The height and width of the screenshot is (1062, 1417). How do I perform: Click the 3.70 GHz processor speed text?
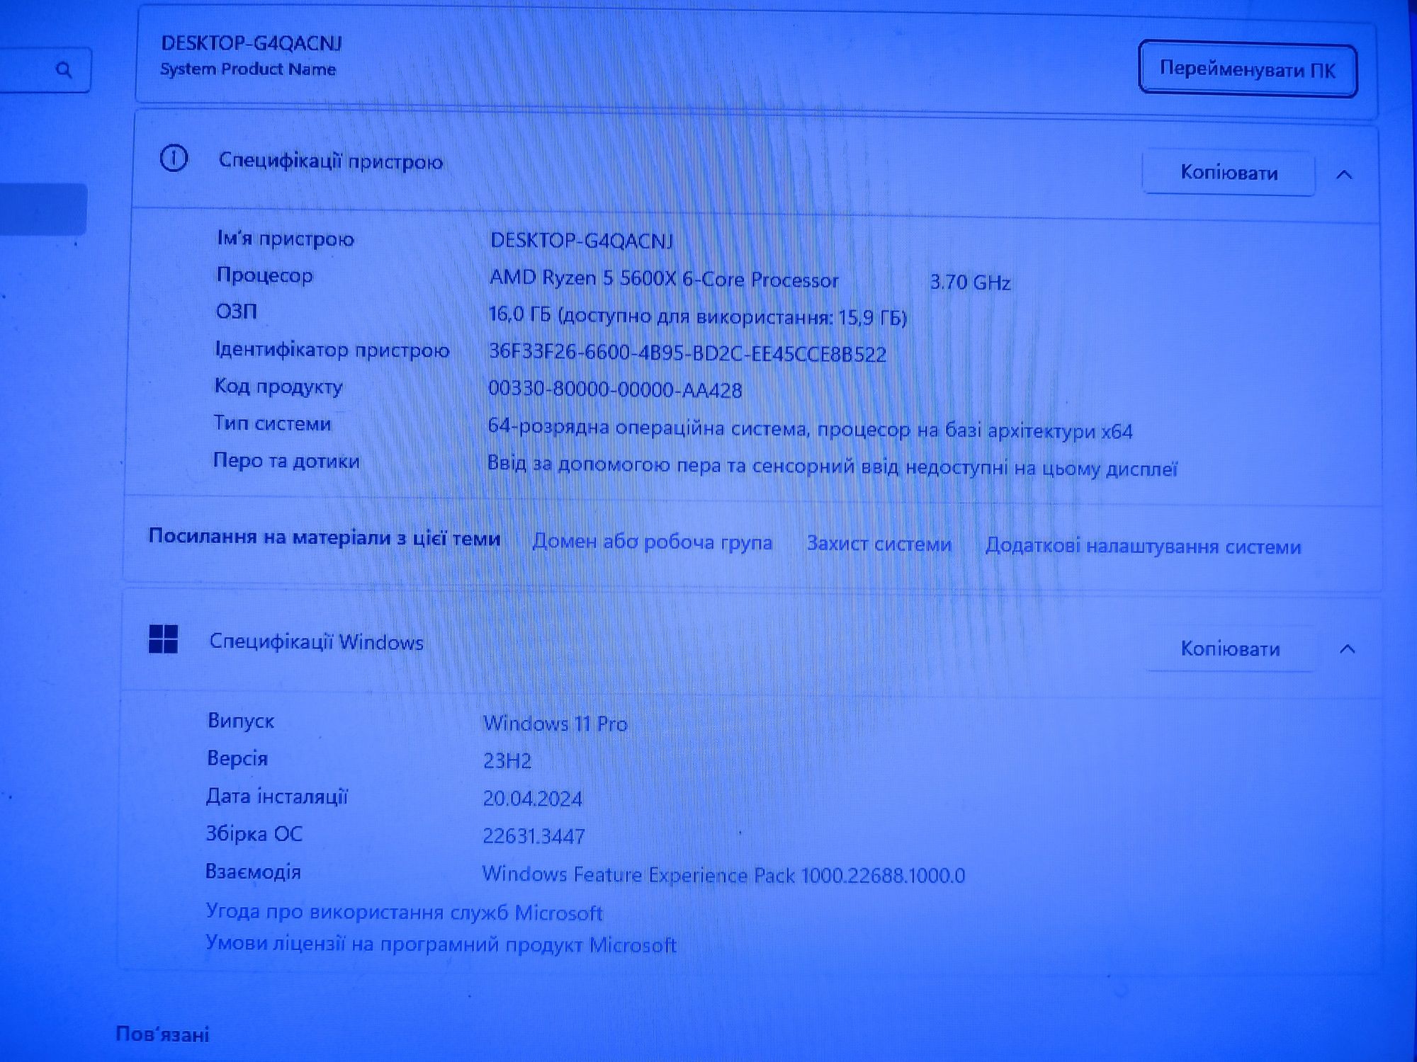pos(970,282)
